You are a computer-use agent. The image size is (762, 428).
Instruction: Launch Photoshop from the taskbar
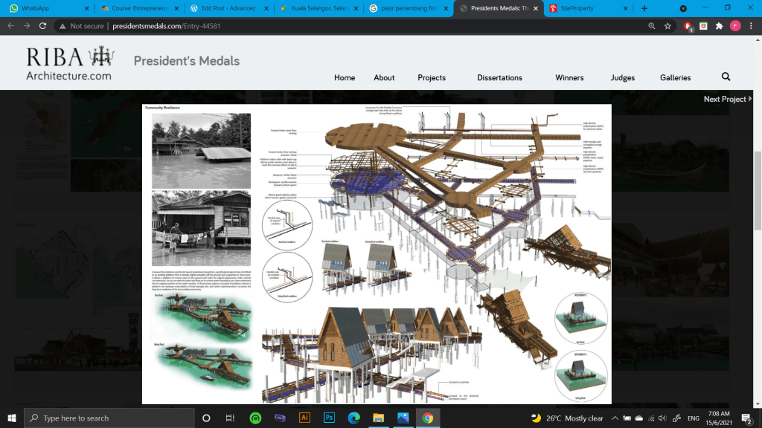pos(328,418)
